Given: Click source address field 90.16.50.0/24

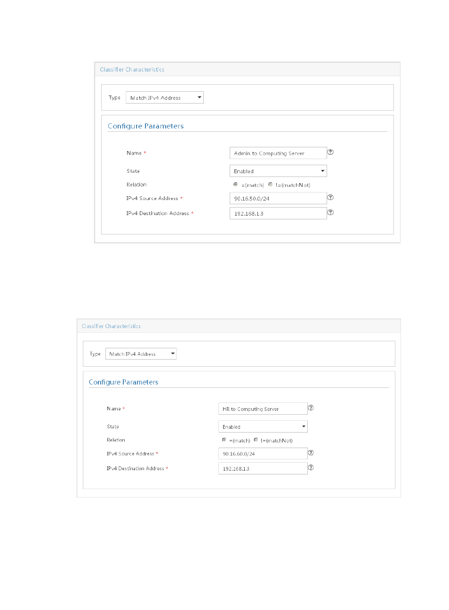Looking at the screenshot, I should click(278, 198).
